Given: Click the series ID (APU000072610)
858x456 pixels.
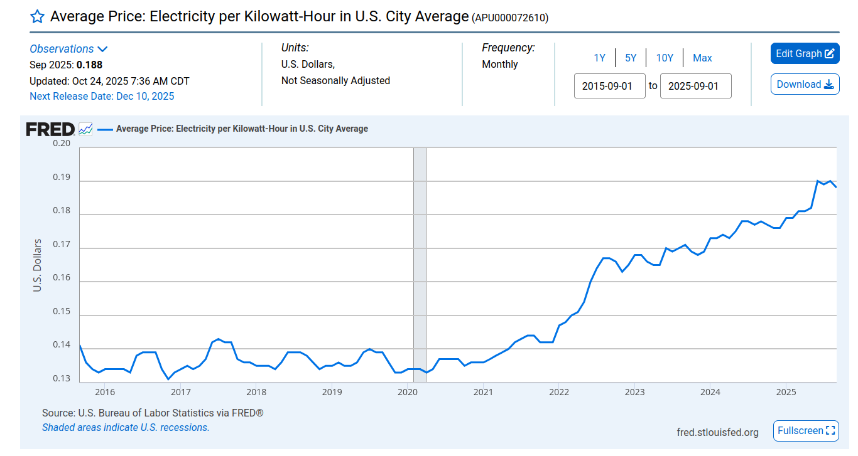Looking at the screenshot, I should coord(510,18).
